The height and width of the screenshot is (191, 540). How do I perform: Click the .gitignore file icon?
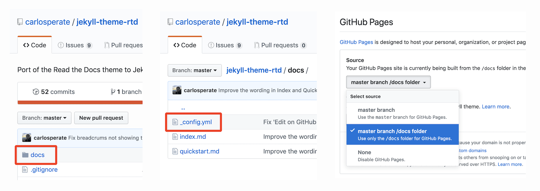pos(25,170)
